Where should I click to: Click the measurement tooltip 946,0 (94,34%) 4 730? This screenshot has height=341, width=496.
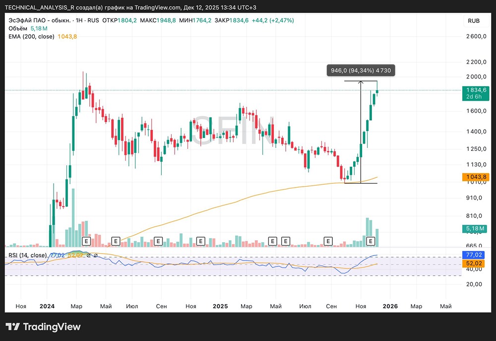[x=361, y=70]
